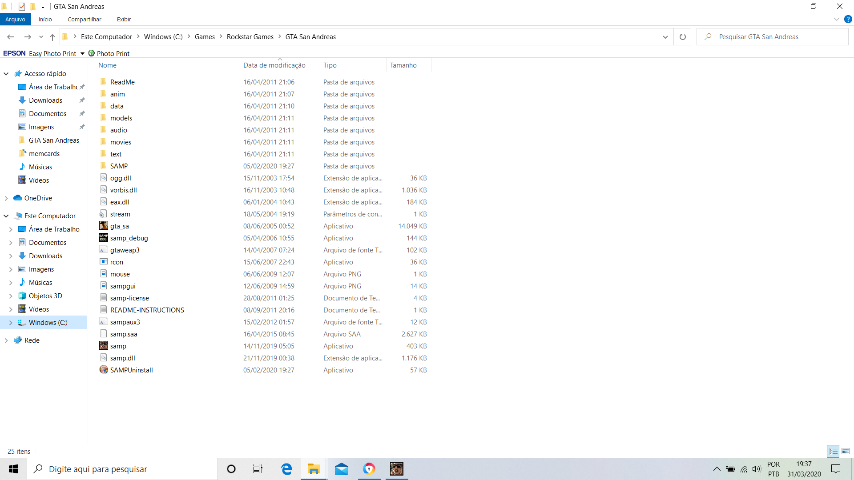Select the samp application icon
This screenshot has height=480, width=854.
point(104,346)
